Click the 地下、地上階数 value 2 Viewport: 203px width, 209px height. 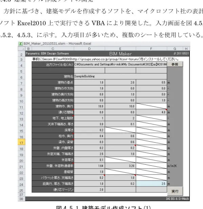120,118
